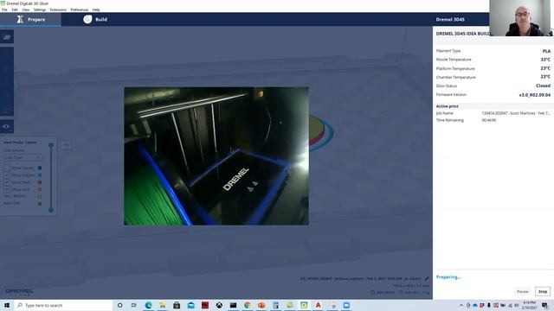This screenshot has width=554, height=311.
Task: Open the Windows Start menu
Action: (x=7, y=305)
